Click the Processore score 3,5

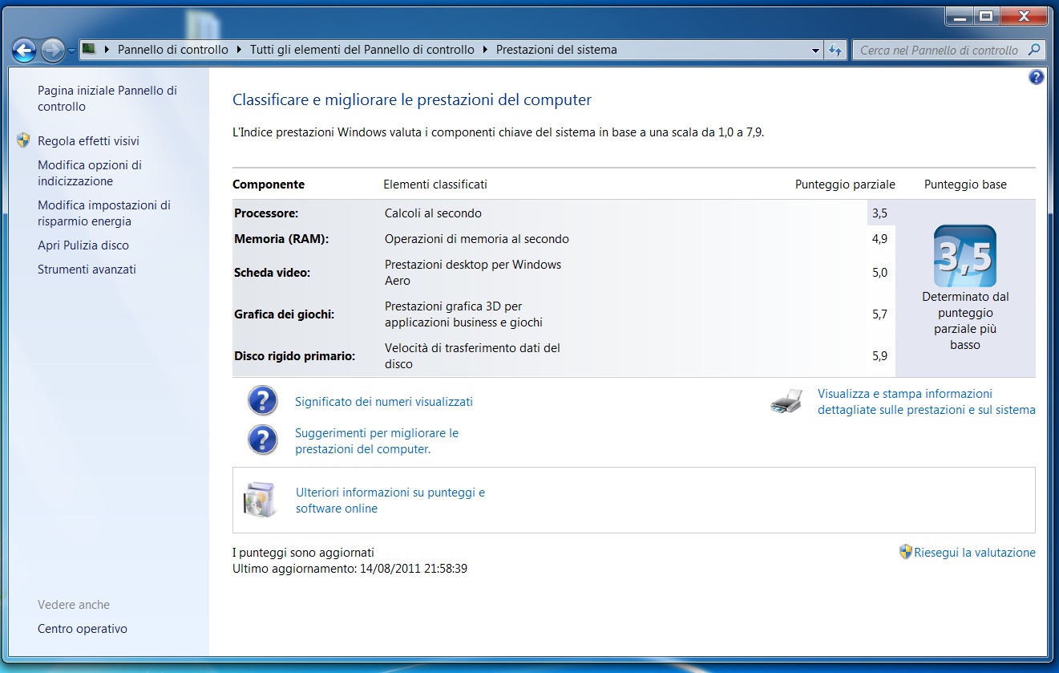click(879, 213)
